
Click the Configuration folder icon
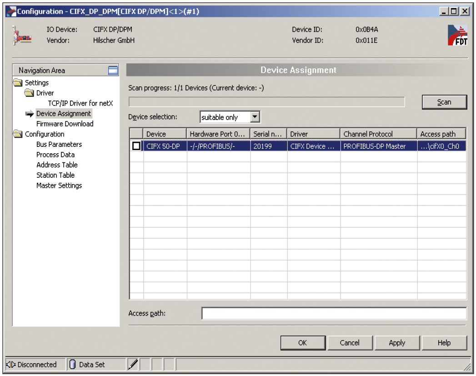(x=18, y=134)
